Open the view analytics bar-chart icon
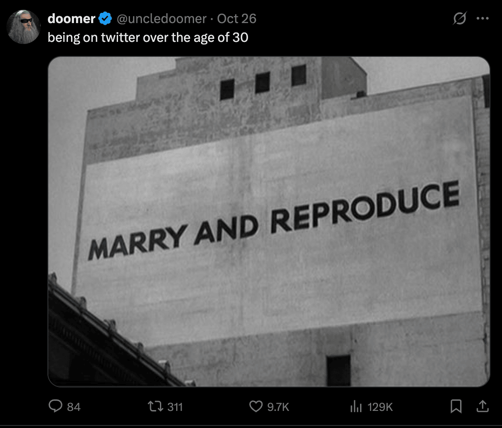The width and height of the screenshot is (502, 428). pyautogui.click(x=356, y=406)
